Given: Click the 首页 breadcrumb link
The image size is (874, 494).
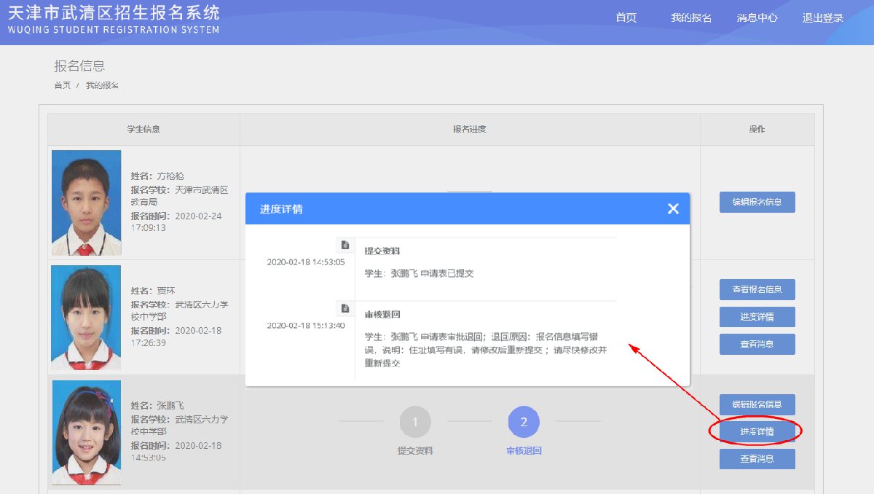Looking at the screenshot, I should 62,85.
